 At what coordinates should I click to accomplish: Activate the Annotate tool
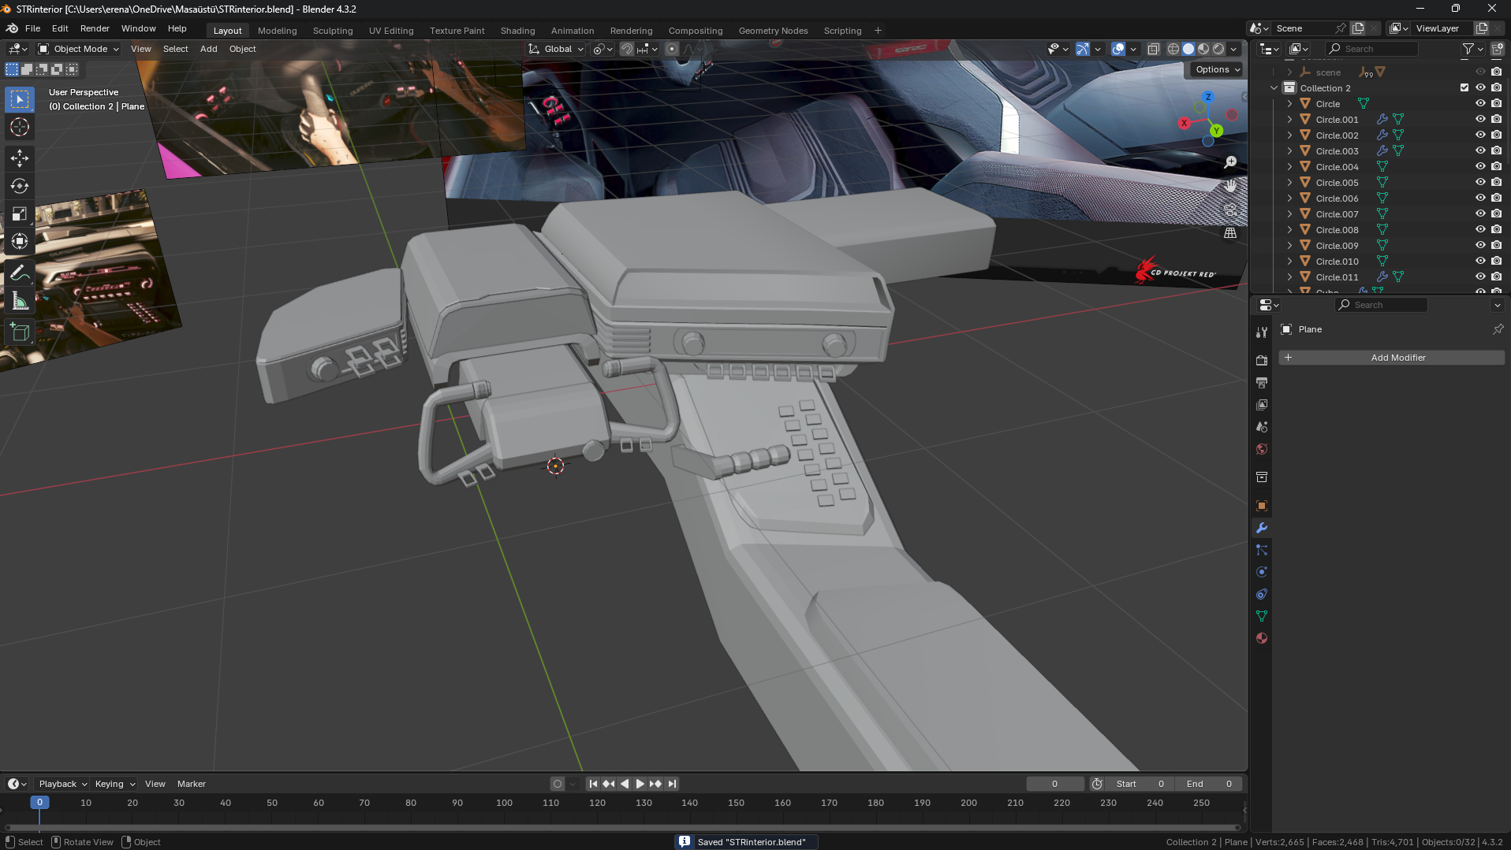[x=20, y=273]
